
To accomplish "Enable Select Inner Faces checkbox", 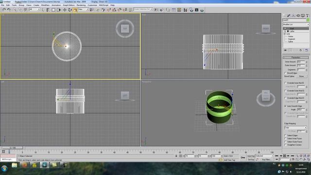I will point(285,139).
